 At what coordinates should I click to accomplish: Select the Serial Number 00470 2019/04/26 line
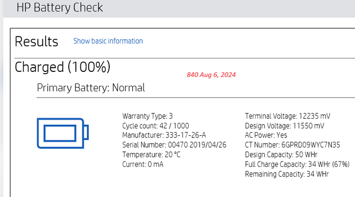pos(174,145)
